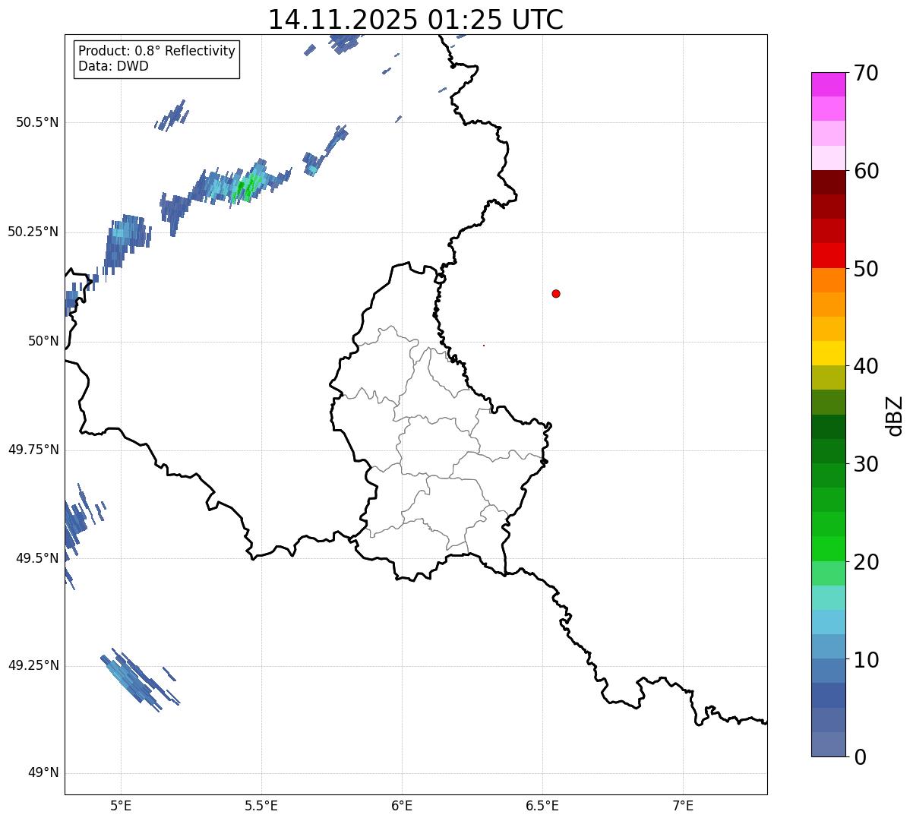Click the yellow colorbar segment above 40
This screenshot has height=821, width=913.
click(828, 353)
